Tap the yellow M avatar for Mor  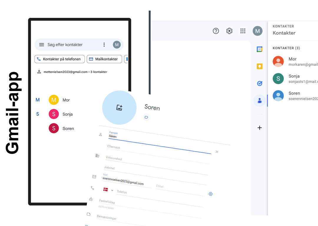click(x=54, y=100)
